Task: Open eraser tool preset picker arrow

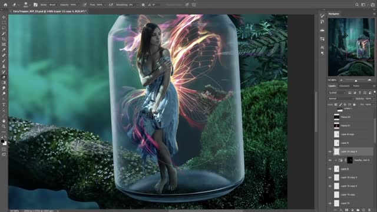Action: pos(18,5)
